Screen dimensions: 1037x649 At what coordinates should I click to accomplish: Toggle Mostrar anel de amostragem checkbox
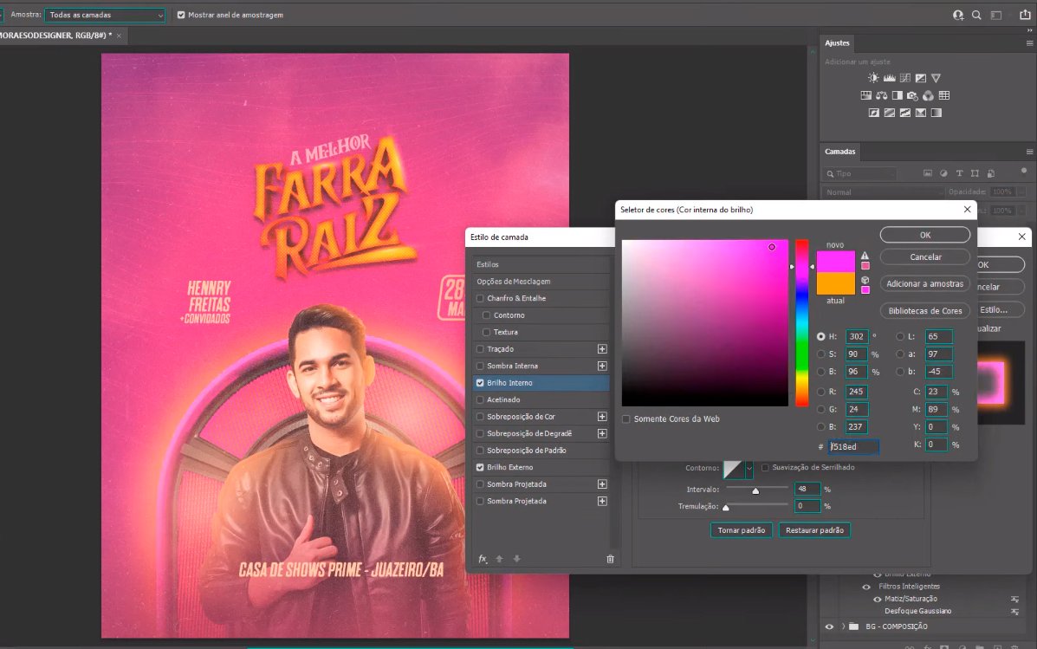click(181, 15)
